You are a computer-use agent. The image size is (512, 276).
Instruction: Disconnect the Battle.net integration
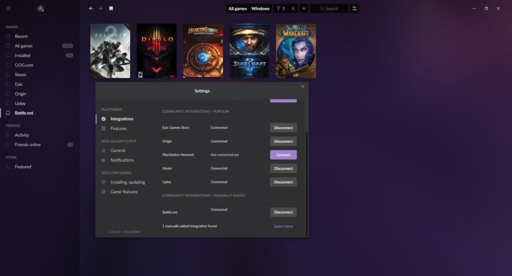(283, 212)
